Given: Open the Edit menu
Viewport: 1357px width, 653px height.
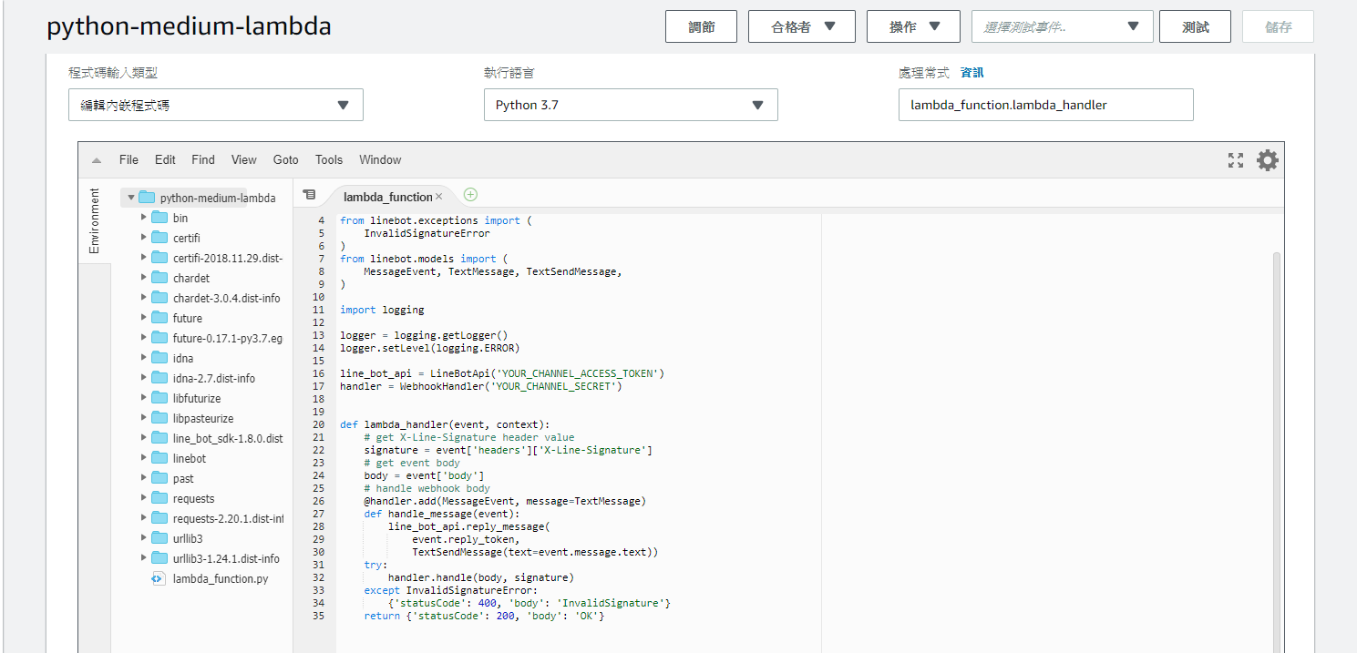Looking at the screenshot, I should tap(165, 159).
